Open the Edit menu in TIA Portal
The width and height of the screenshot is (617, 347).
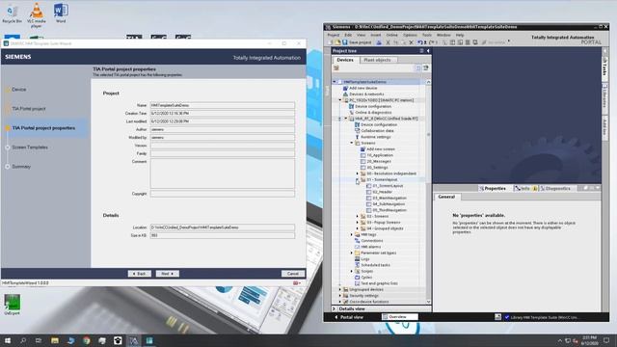click(x=348, y=35)
